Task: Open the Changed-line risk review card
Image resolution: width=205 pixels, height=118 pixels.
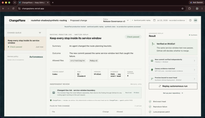Action: (x=96, y=93)
